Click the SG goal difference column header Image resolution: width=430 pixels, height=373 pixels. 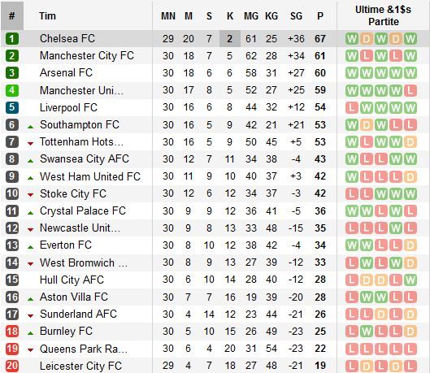coord(296,16)
